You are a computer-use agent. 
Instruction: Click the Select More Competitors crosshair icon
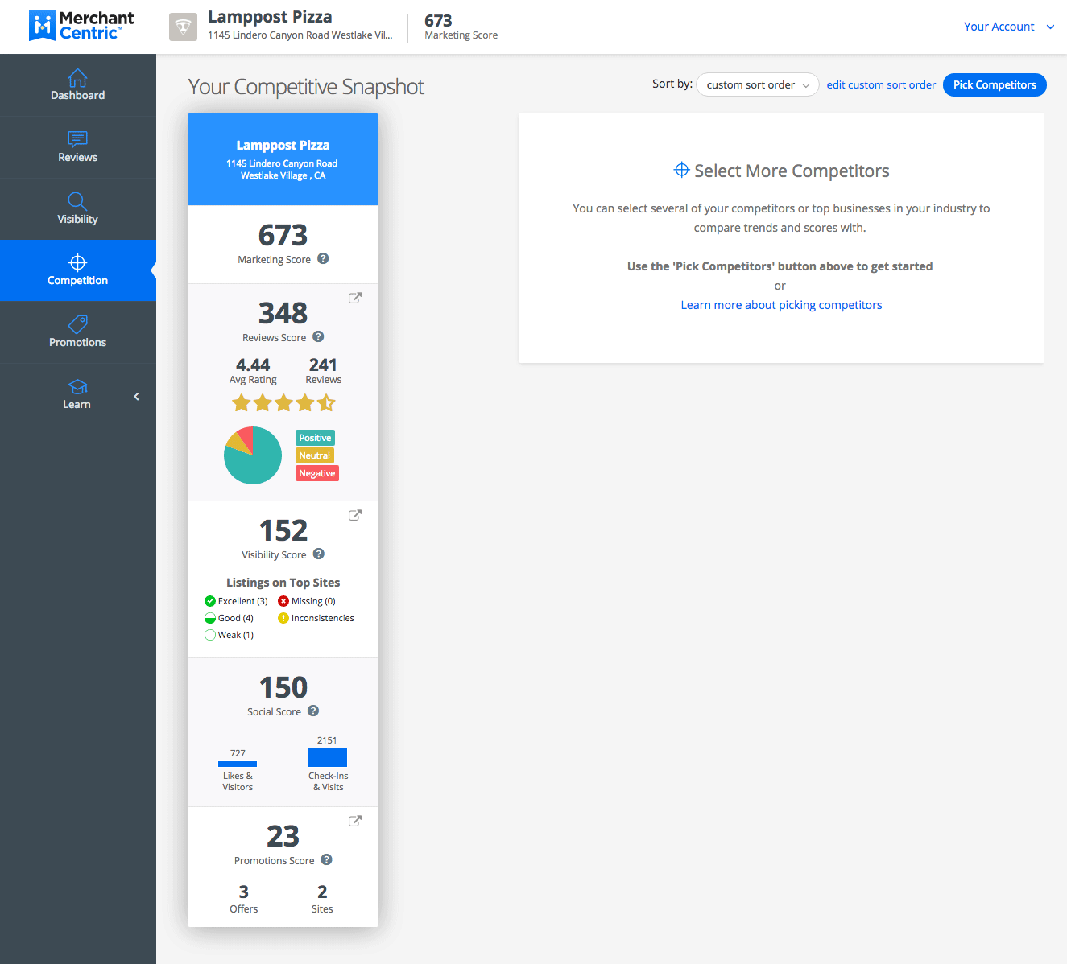tap(681, 170)
